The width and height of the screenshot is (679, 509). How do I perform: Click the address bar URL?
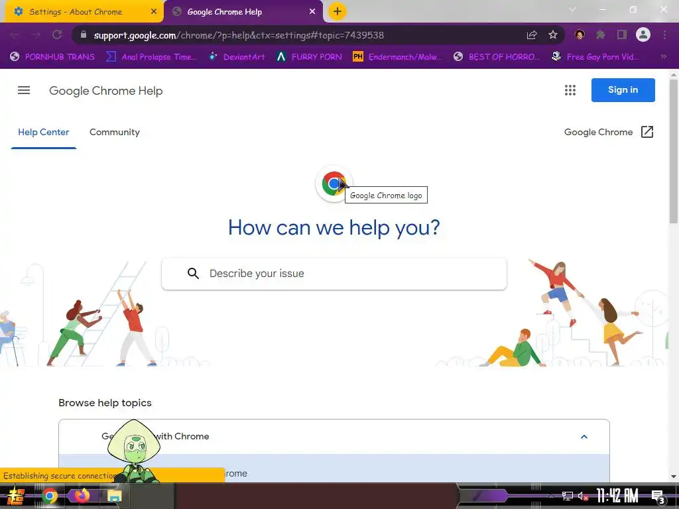[x=239, y=35]
